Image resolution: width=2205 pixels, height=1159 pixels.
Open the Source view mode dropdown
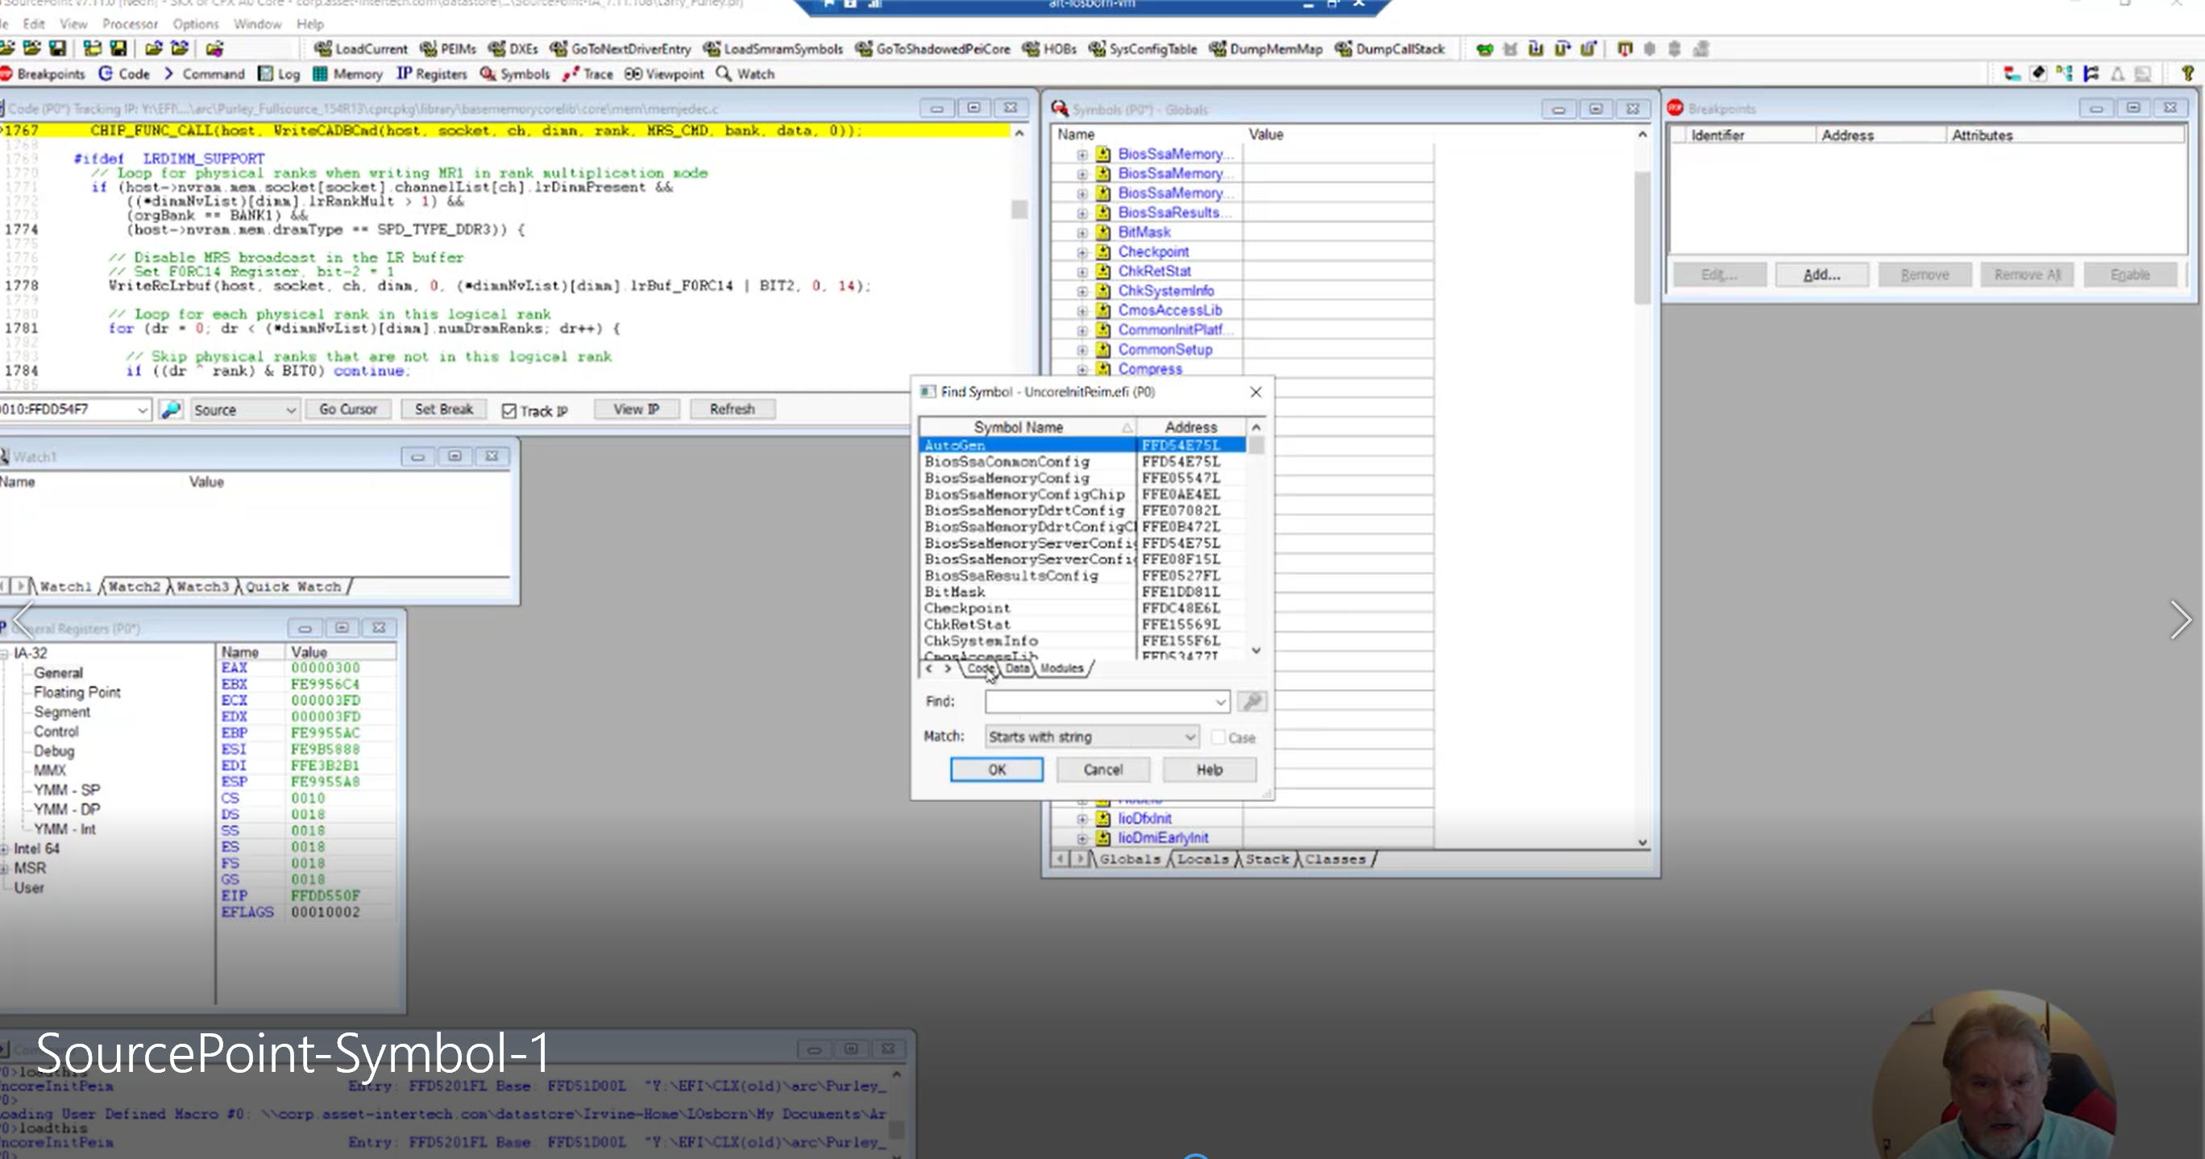coord(245,410)
